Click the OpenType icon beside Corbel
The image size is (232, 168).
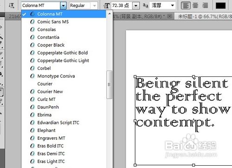click(32, 68)
